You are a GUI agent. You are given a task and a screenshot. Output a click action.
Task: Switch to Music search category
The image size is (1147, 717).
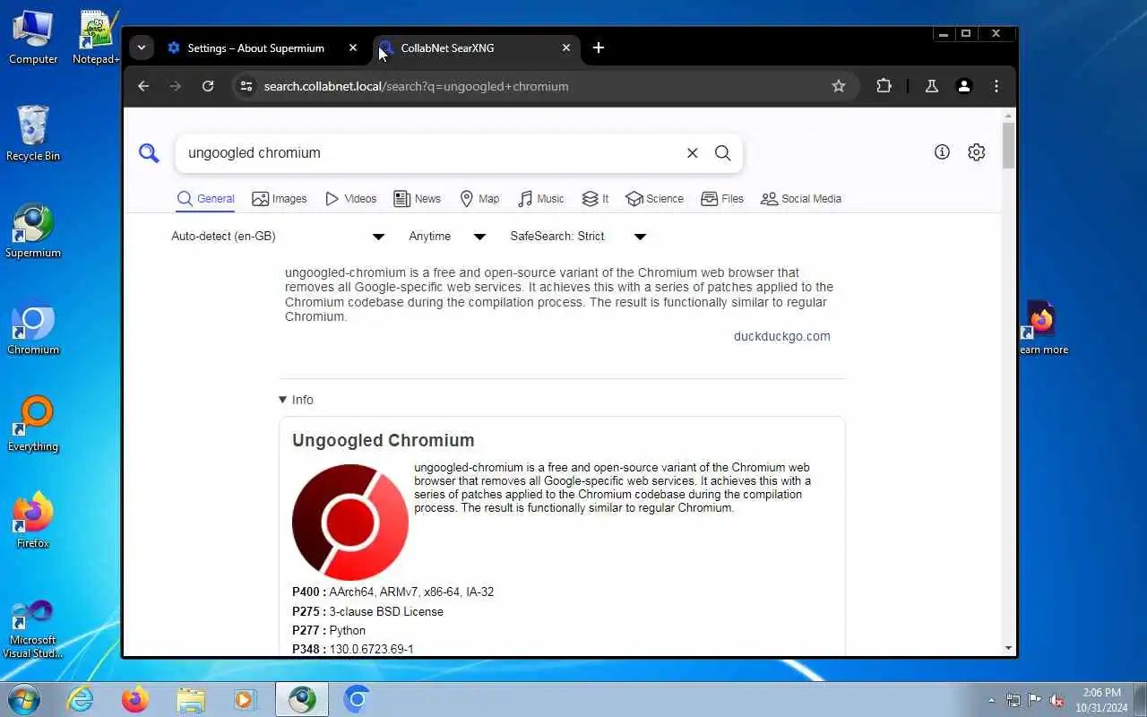pyautogui.click(x=541, y=199)
